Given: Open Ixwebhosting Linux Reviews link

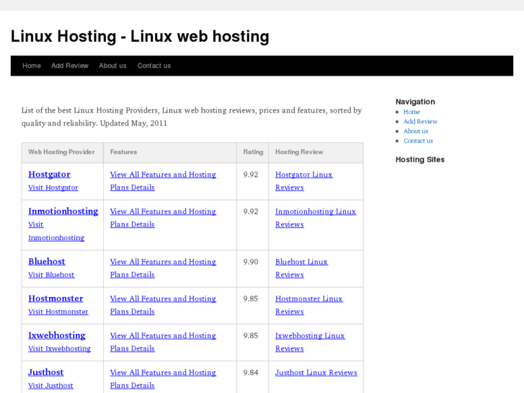Looking at the screenshot, I should point(310,342).
